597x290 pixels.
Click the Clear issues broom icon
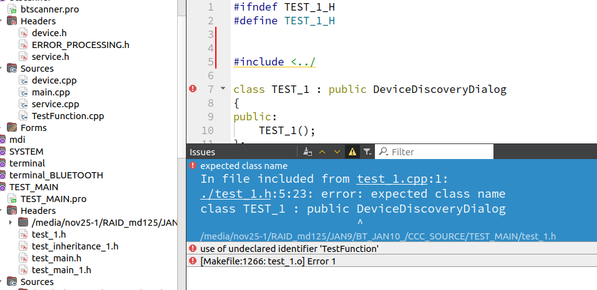(x=307, y=152)
